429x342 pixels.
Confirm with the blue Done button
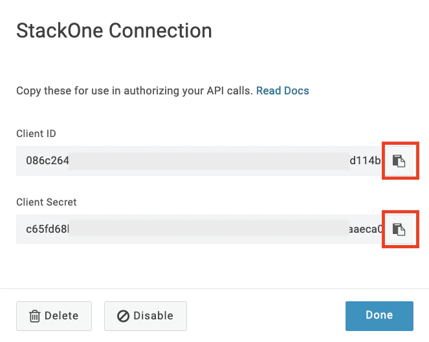tap(379, 316)
